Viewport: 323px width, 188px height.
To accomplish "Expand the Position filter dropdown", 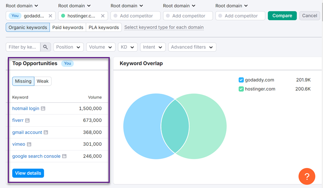I will click(x=68, y=47).
